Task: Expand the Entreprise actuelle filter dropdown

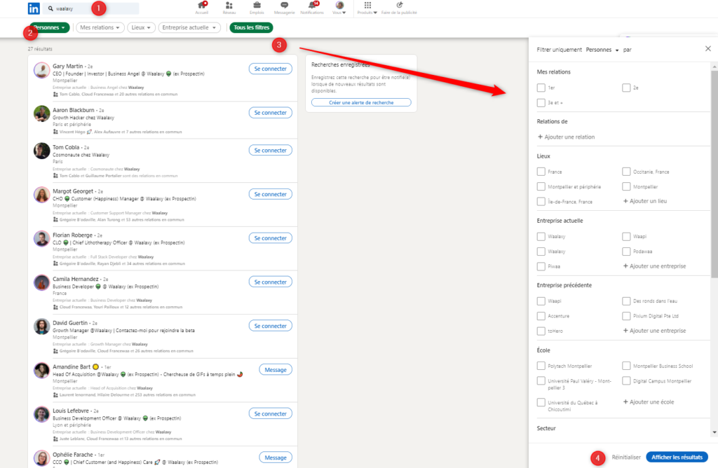Action: 189,27
